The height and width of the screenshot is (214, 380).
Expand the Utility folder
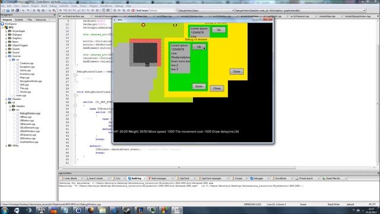[7, 146]
